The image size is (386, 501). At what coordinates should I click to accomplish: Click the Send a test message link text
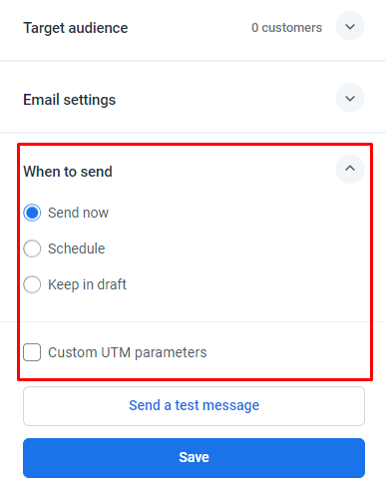point(193,405)
